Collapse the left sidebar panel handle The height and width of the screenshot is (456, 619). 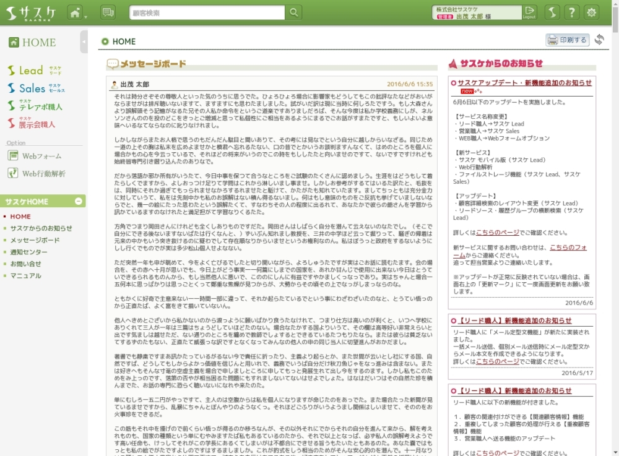[84, 41]
